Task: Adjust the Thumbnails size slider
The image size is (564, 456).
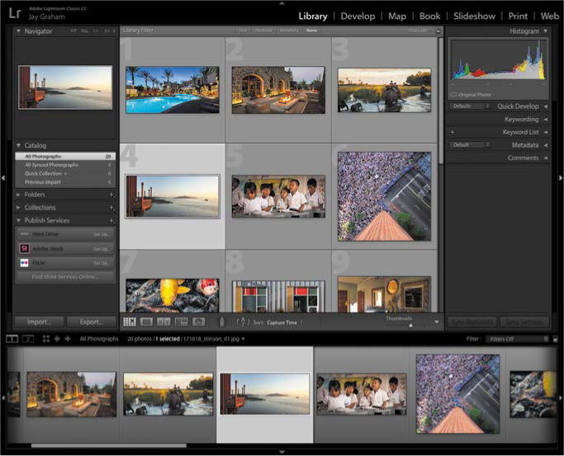Action: coord(410,324)
